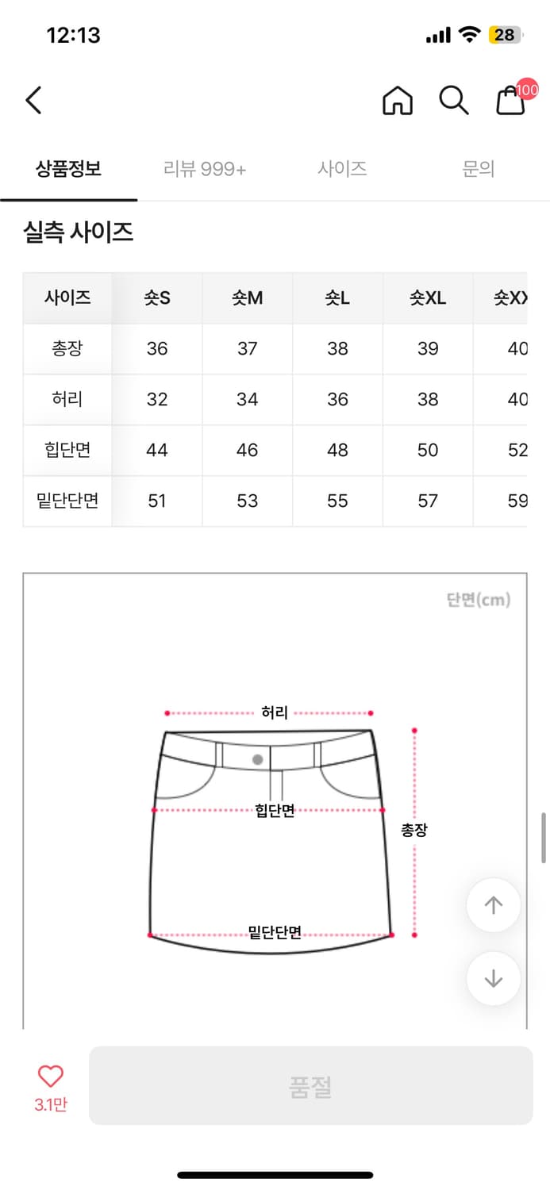Viewport: 550px width, 1190px height.
Task: Switch to the 사이즈 tab
Action: tap(342, 169)
